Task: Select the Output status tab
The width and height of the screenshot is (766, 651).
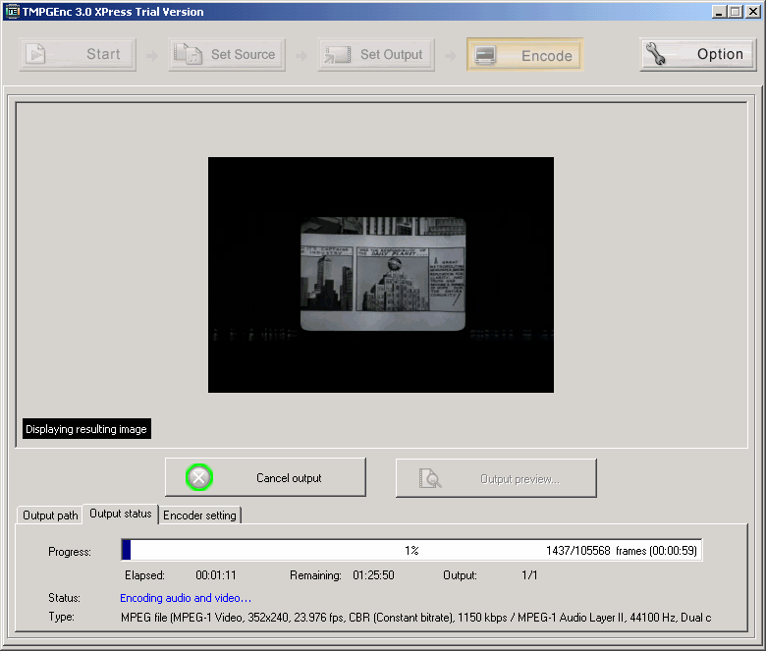Action: tap(120, 514)
